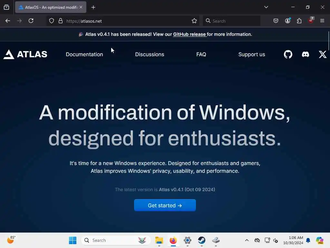
Task: Close the AtlasOS tab
Action: (x=81, y=7)
